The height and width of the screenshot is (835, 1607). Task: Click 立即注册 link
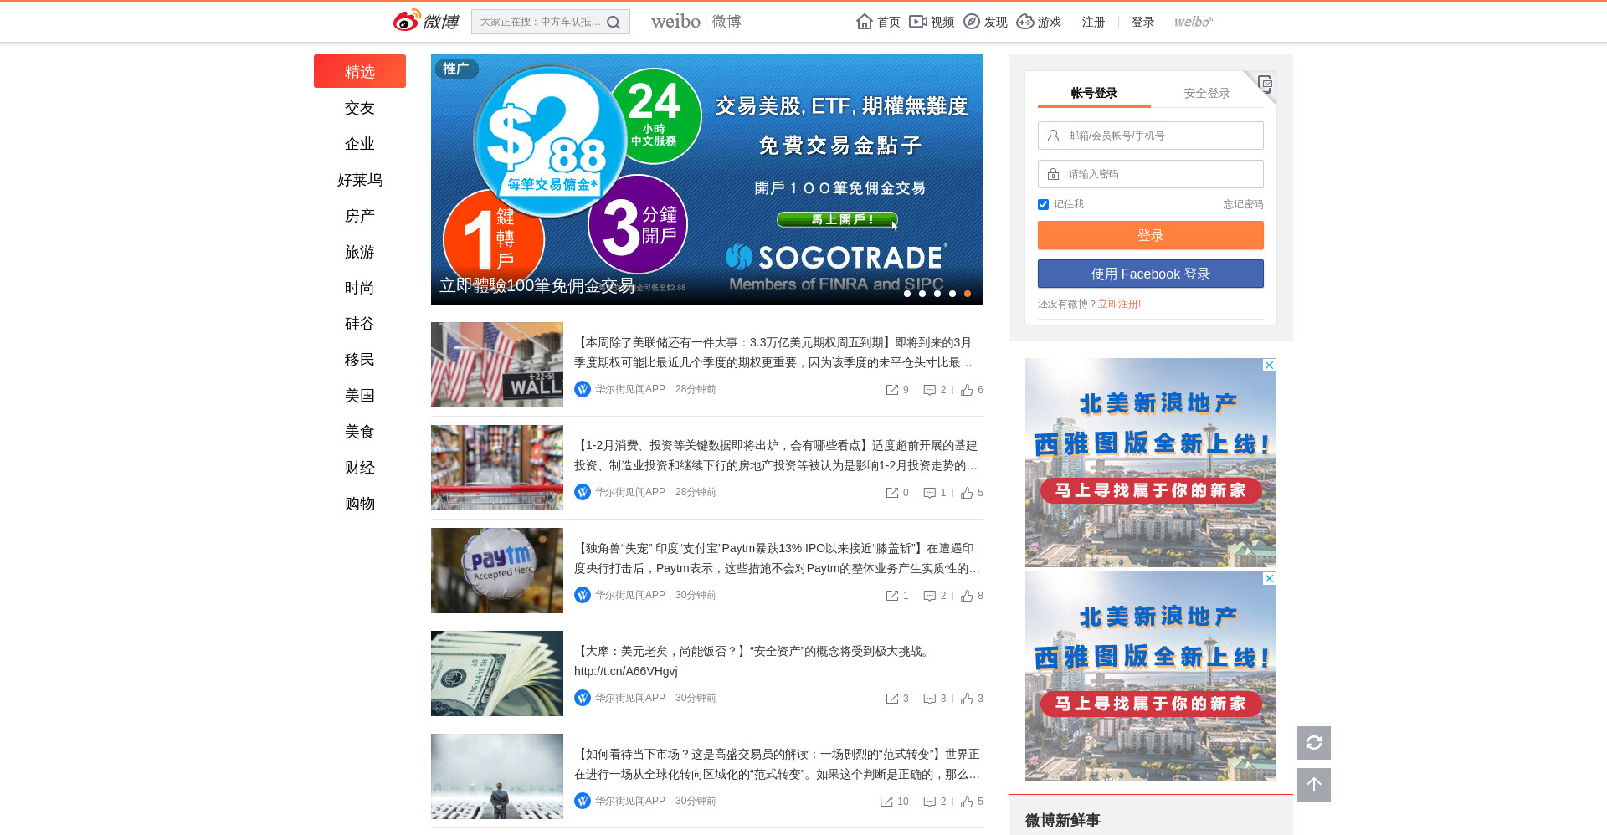[1119, 304]
